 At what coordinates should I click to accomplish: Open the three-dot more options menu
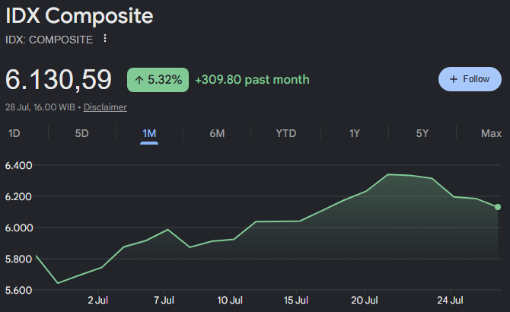pos(105,38)
